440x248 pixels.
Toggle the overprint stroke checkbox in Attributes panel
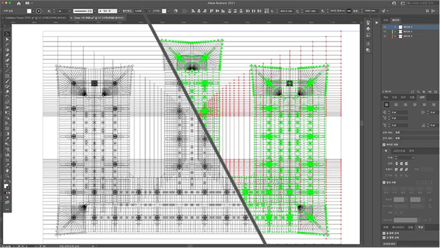[384, 238]
